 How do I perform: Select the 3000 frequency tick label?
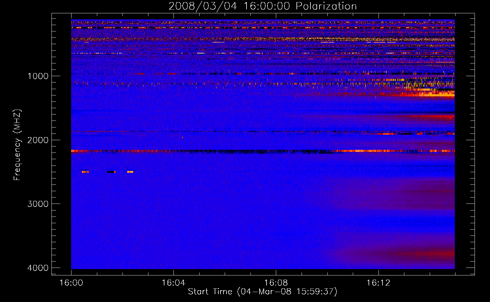pyautogui.click(x=38, y=204)
